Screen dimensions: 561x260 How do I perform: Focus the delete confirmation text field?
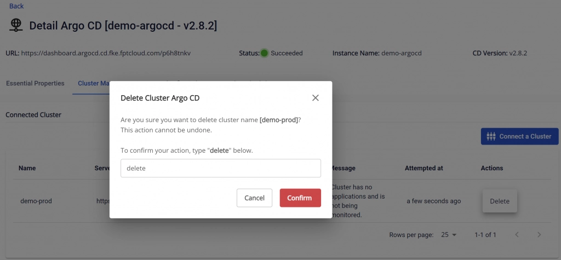click(221, 168)
